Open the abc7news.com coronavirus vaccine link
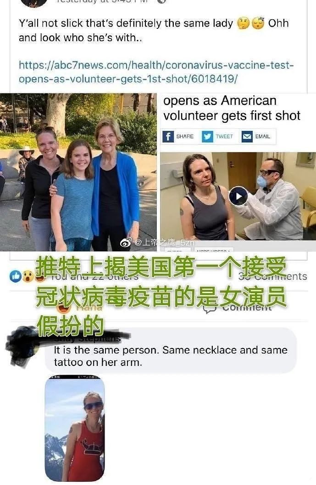Screen dimensions: 316x485 tap(156, 72)
